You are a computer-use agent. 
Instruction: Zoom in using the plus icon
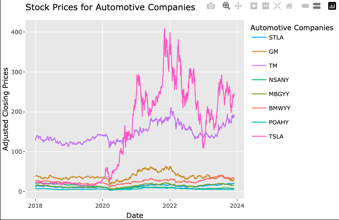point(254,6)
